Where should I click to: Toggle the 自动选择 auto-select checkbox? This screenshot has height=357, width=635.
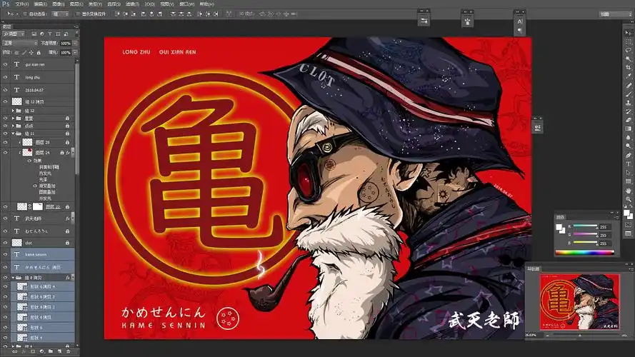point(25,14)
